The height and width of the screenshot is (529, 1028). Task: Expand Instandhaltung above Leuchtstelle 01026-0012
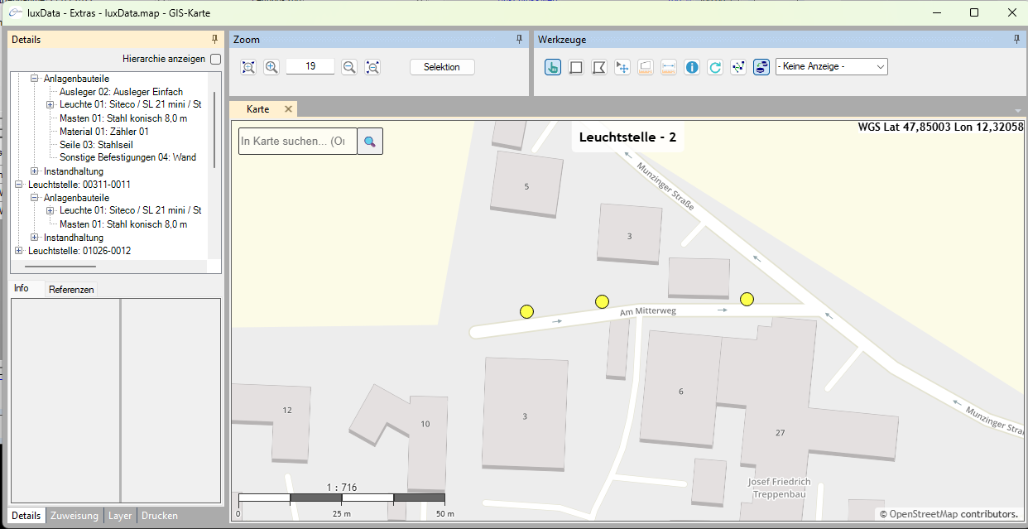point(35,238)
